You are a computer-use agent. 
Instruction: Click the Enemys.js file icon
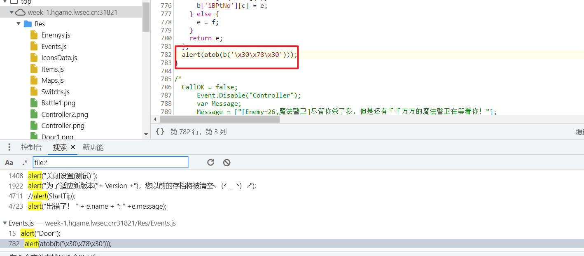click(x=34, y=35)
